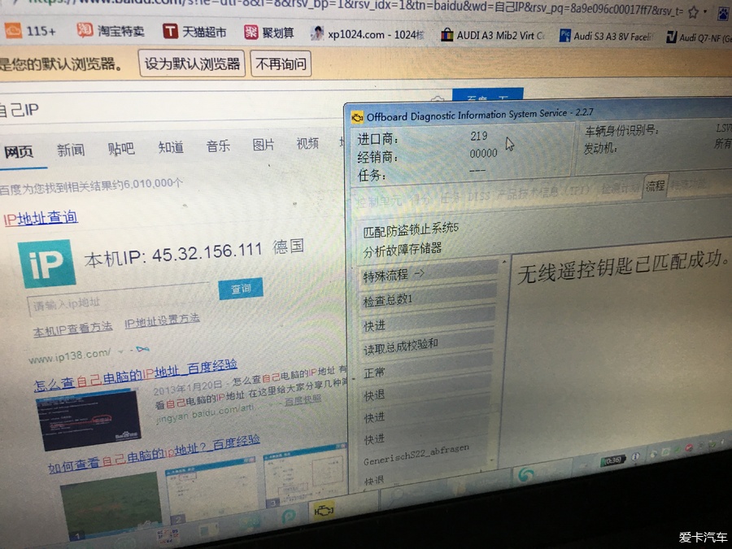Click the bookmark star in the address bar
Viewport: 732px width, 549px height.
click(693, 11)
